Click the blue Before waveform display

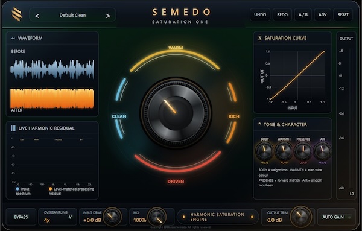(52, 69)
